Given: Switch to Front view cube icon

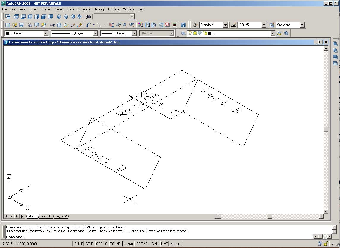Looking at the screenshot, I should click(44, 17).
